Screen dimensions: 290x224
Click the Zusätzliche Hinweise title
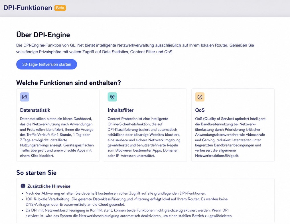point(49,186)
